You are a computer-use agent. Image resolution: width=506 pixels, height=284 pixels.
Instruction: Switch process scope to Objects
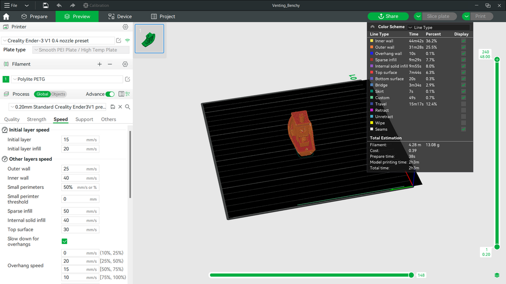click(58, 94)
